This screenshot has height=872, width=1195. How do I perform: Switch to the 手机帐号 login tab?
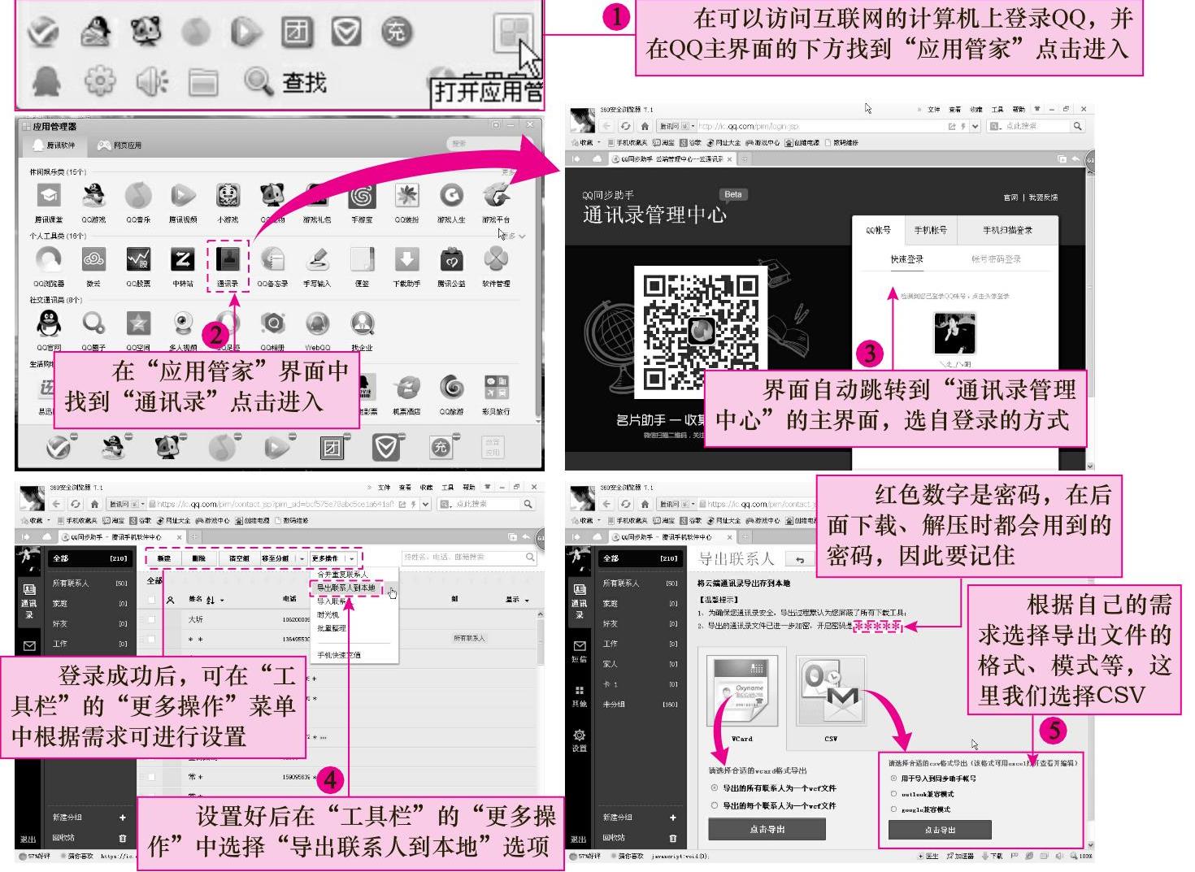pyautogui.click(x=930, y=231)
